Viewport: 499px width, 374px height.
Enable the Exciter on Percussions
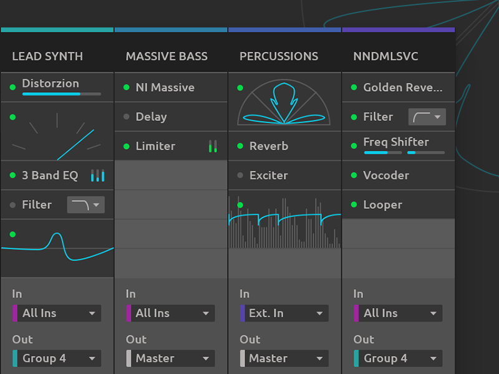point(240,175)
